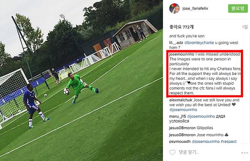This screenshot has height=161, width=250.
Task: Open jose_fariafelix profile avatar
Action: pos(174,8)
